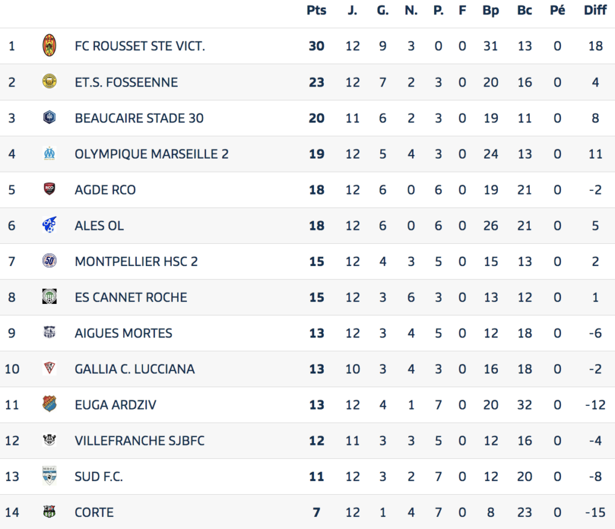615x529 pixels.
Task: Click the Montpellier HSC 2 crest
Action: tap(49, 261)
